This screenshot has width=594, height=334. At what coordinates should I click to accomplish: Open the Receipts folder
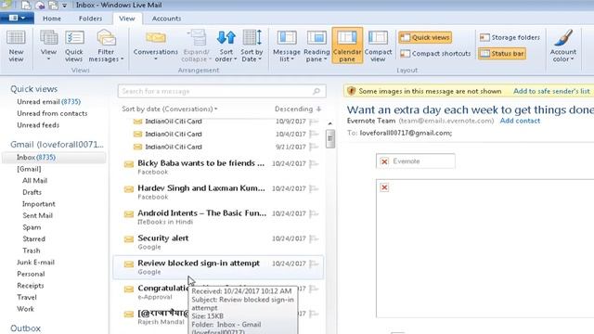pyautogui.click(x=31, y=286)
